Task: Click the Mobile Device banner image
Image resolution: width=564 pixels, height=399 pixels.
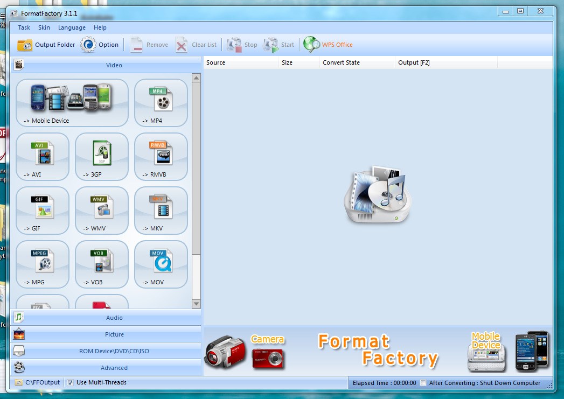Action: [508, 352]
